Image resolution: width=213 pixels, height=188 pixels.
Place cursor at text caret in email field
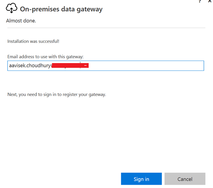pos(80,65)
